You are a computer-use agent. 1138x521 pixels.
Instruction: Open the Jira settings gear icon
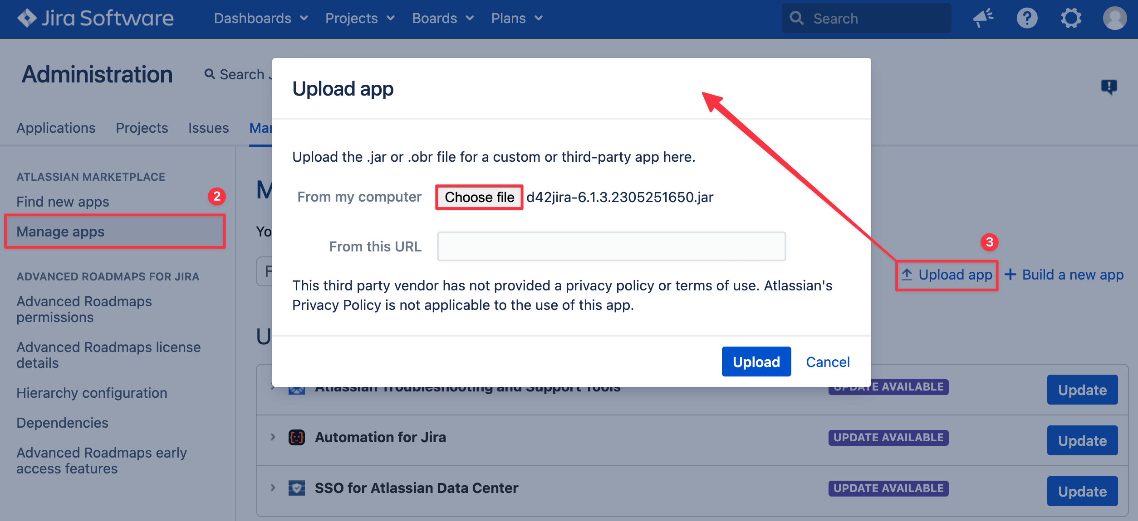(x=1071, y=18)
